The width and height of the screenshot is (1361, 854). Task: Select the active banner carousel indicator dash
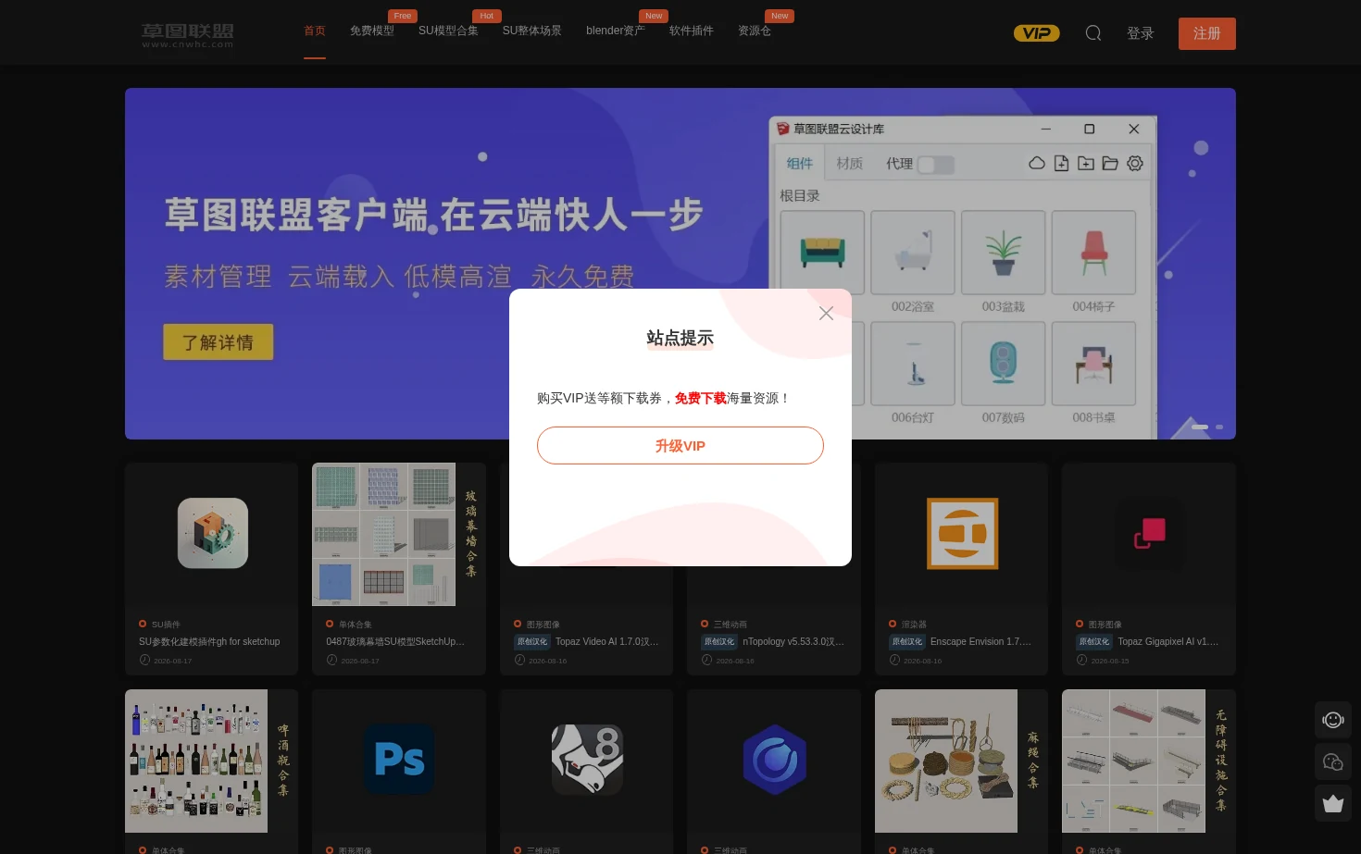(x=1200, y=427)
